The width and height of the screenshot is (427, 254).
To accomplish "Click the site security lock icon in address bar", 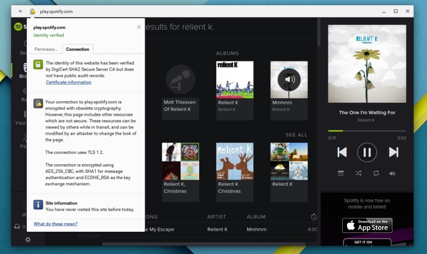I will point(32,11).
